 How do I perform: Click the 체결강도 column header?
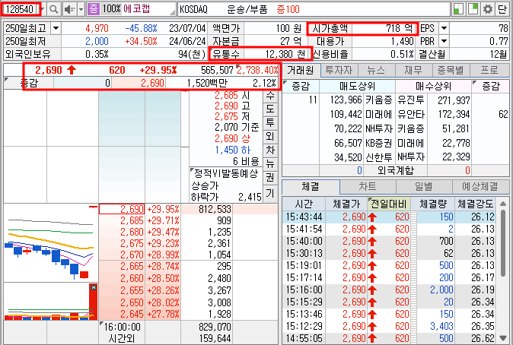(x=475, y=204)
